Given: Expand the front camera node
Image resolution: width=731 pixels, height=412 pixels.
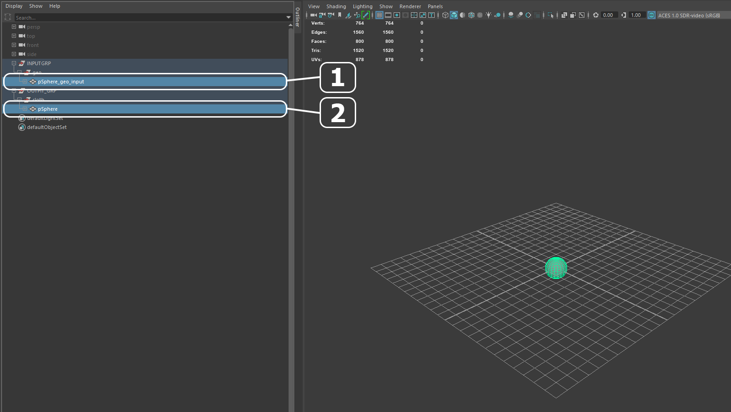Looking at the screenshot, I should point(14,45).
